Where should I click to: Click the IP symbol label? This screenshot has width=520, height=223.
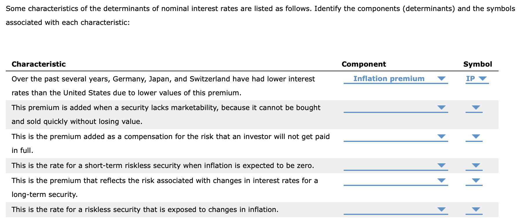pos(470,78)
